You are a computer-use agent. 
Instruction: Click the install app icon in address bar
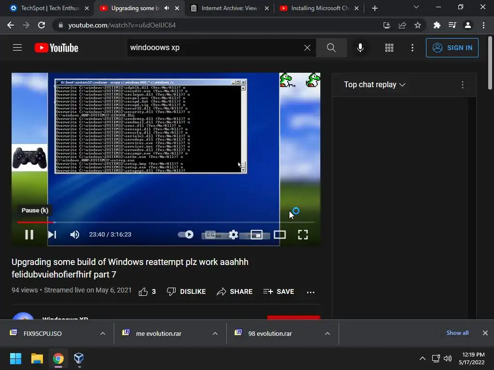386,25
